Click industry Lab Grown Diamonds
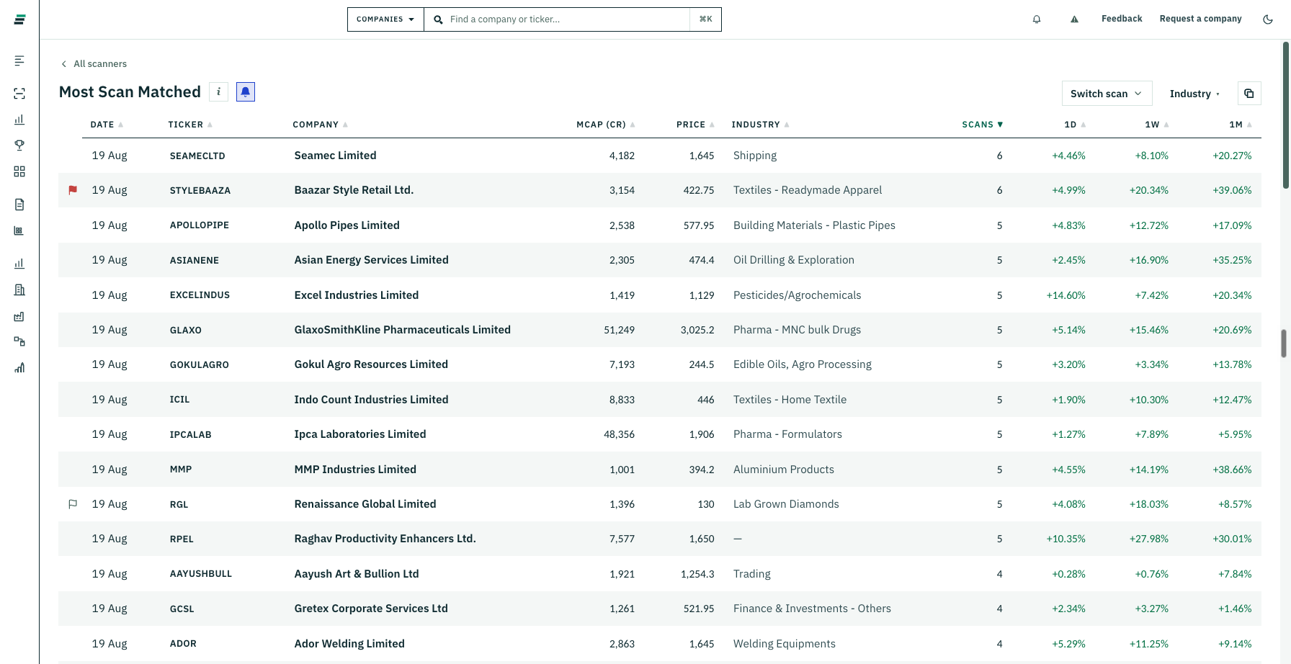Screen dimensions: 1291x664 coord(786,504)
